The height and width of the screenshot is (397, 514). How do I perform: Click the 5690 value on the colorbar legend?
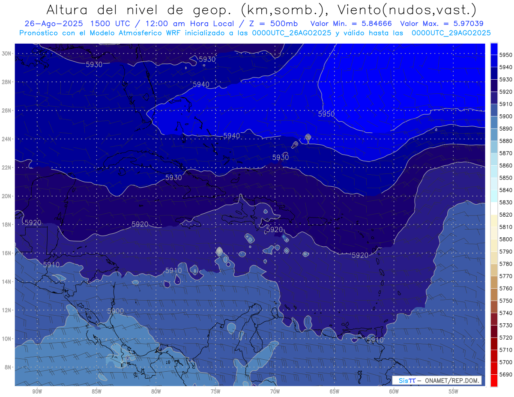coord(506,374)
